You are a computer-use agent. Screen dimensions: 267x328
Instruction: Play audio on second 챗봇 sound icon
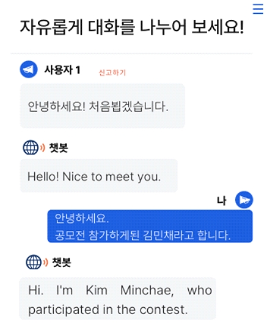click(x=46, y=262)
